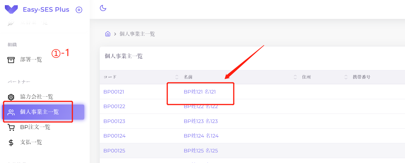
Task: Open the BP姓121 名121 name link
Action: (x=199, y=92)
